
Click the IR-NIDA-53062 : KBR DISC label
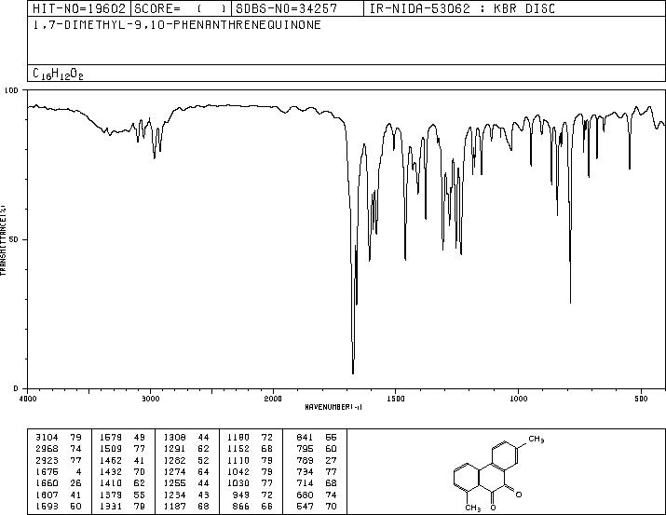462,8
